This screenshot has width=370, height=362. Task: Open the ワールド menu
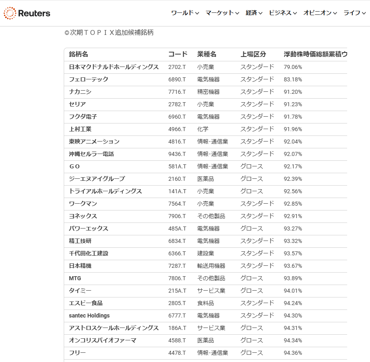(185, 13)
